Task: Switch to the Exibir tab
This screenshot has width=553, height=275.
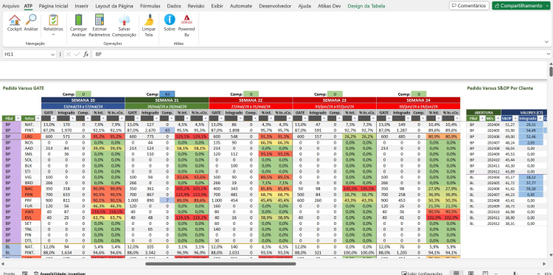Action: tap(217, 6)
